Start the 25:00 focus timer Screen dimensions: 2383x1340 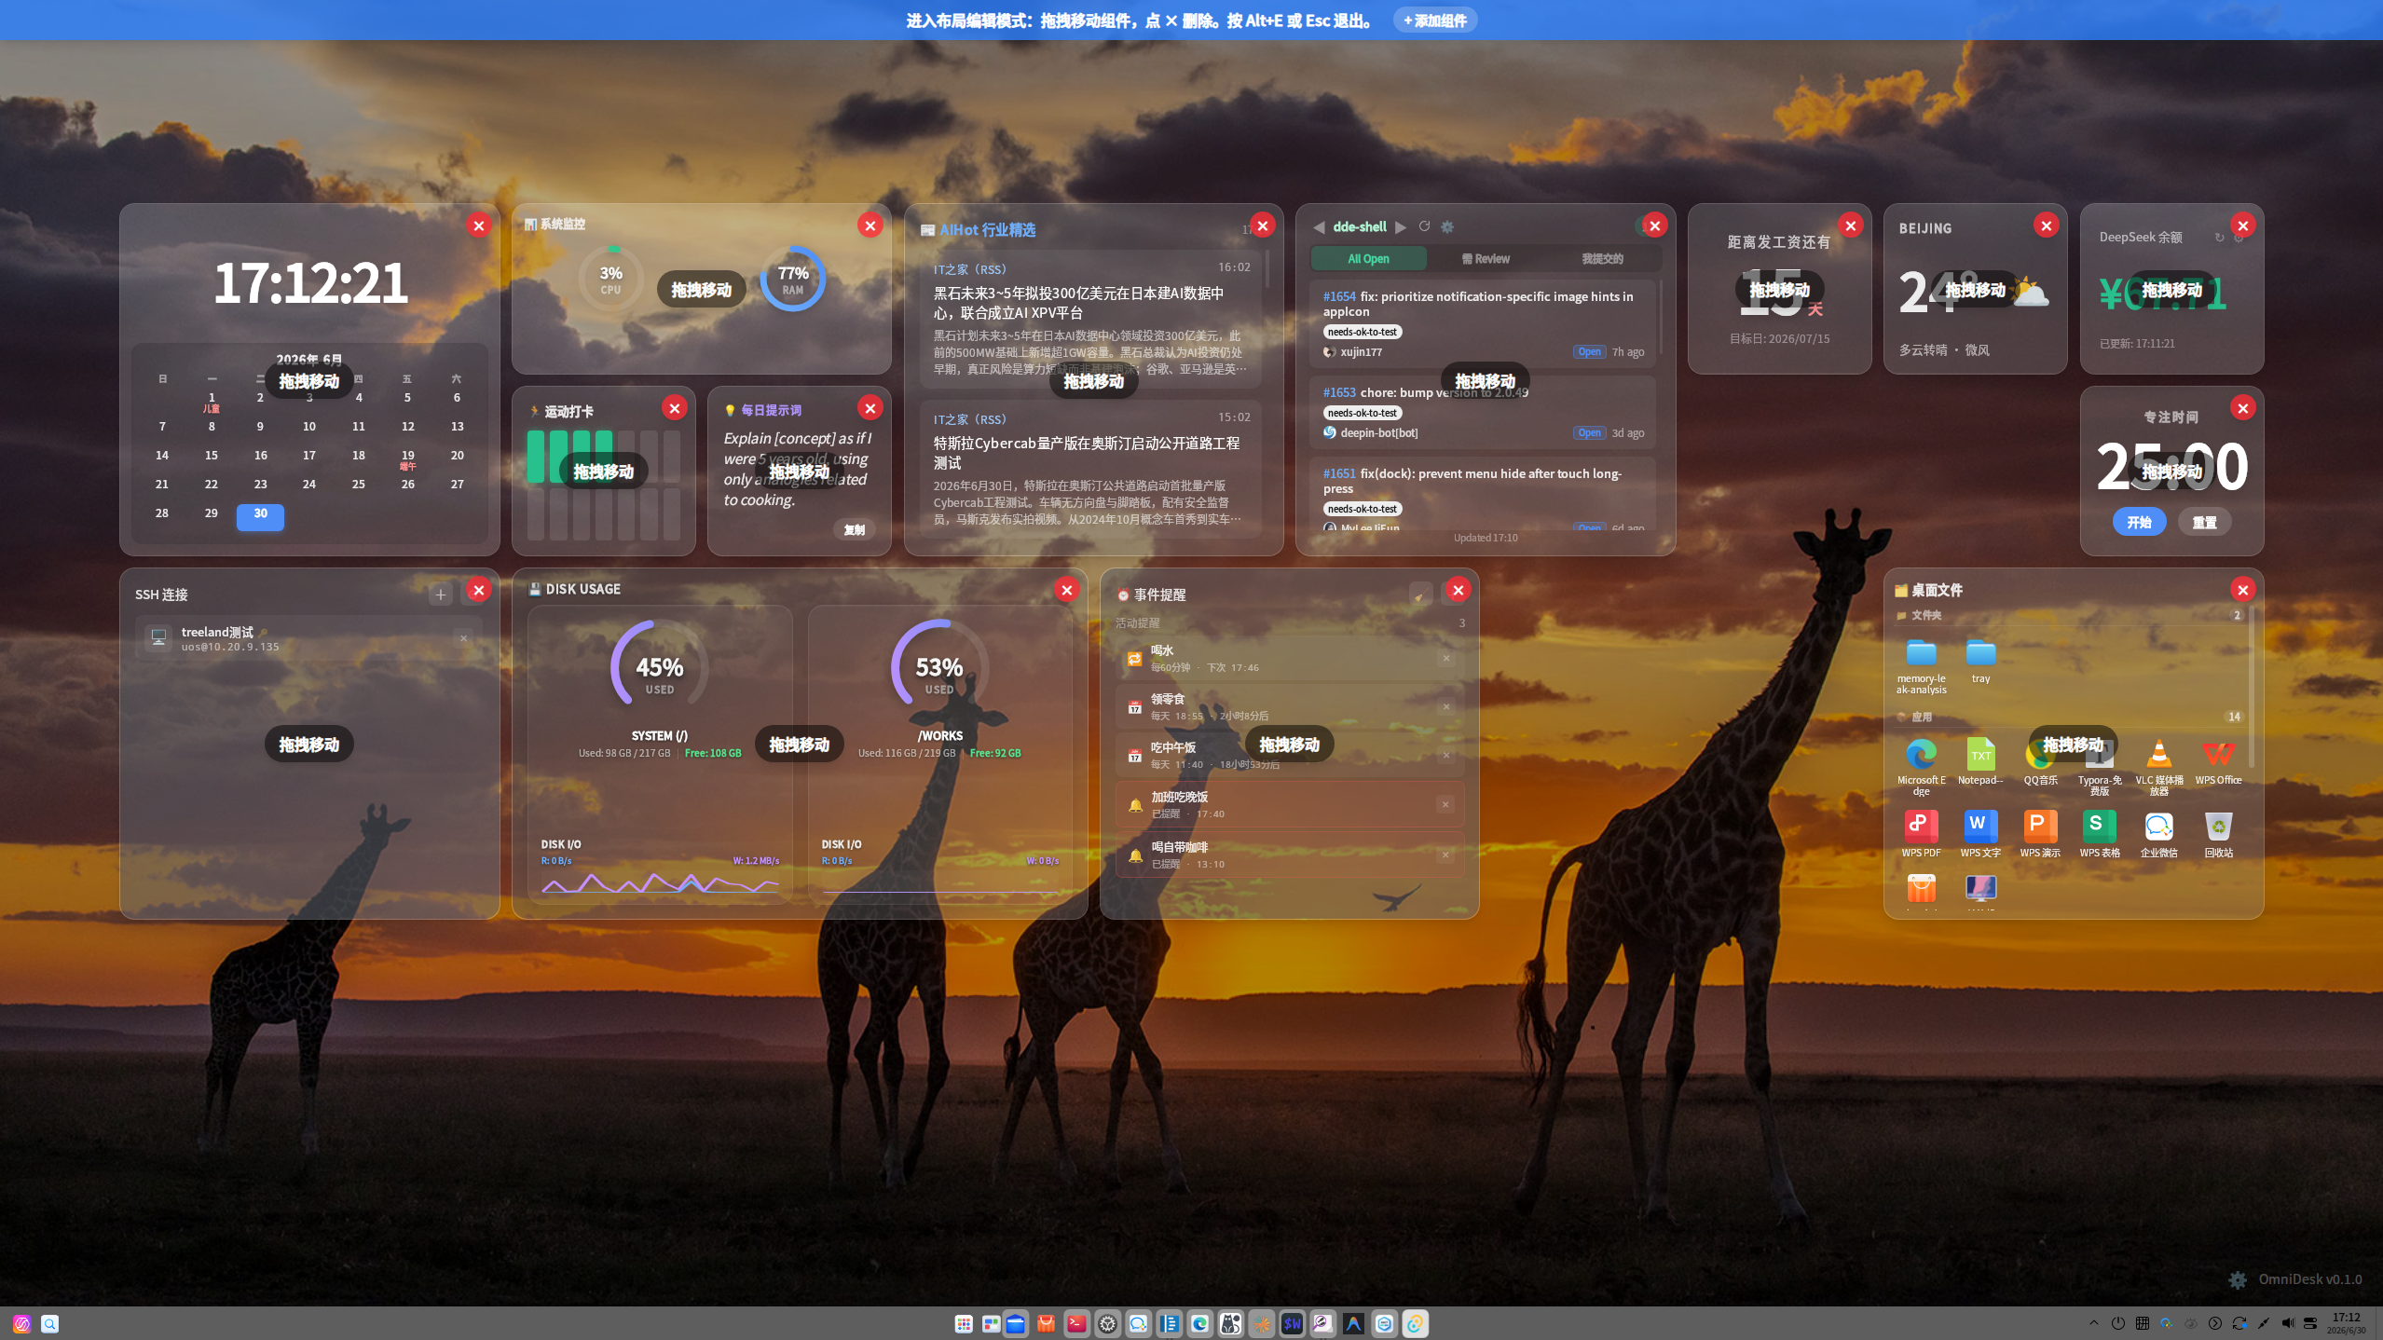tap(2139, 523)
